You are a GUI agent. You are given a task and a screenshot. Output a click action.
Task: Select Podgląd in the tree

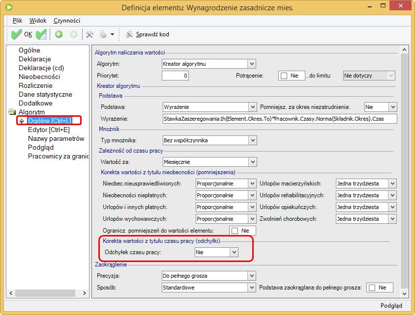(41, 147)
